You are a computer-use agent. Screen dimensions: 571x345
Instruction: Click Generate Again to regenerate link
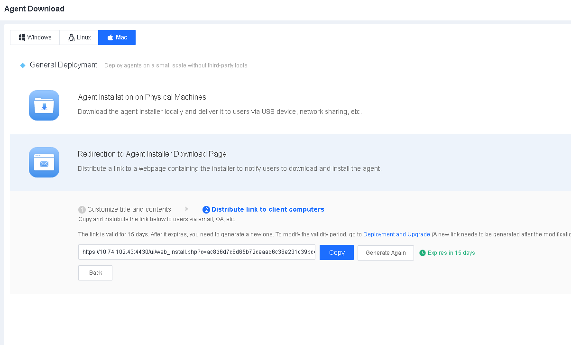(386, 253)
